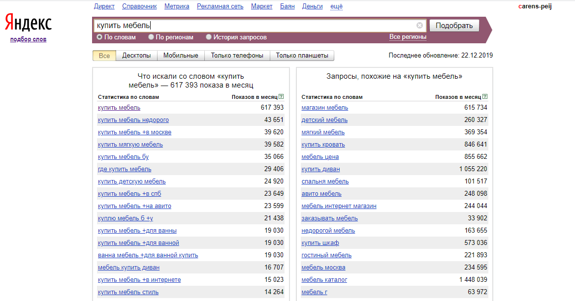Switch to the 'Мобильные' tab
This screenshot has width=575, height=301.
181,56
